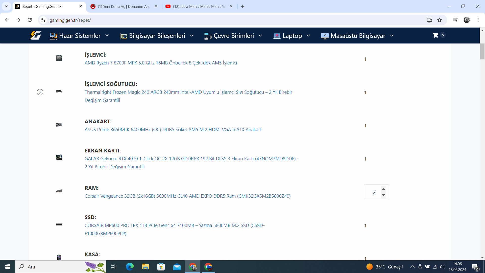
Task: Open the weather widget 35°C Güneşli
Action: coord(384,267)
